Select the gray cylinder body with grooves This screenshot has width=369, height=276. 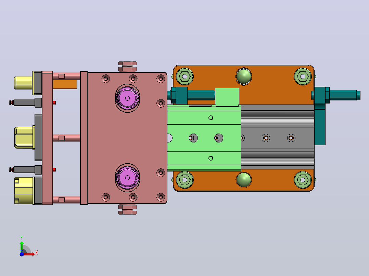(x=278, y=137)
